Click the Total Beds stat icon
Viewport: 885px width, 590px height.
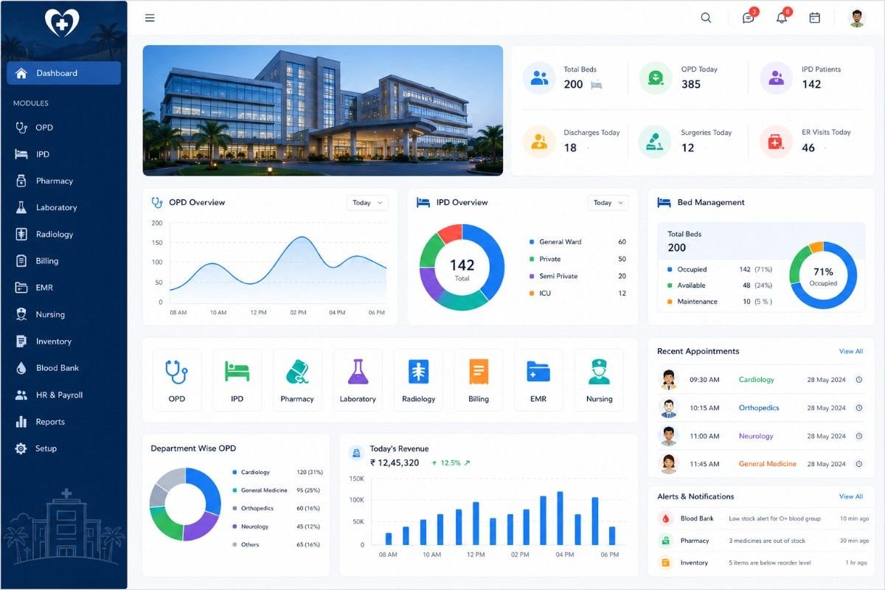tap(540, 77)
